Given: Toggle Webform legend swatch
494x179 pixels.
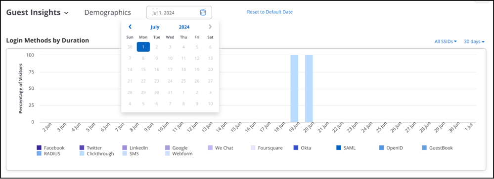Looking at the screenshot, I should (167, 153).
